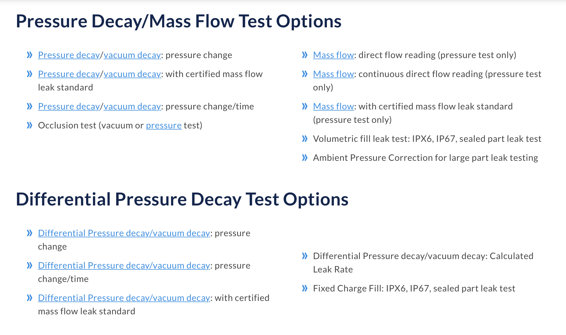Open Differential Pressure decay link for pressure change/time
The image size is (566, 335).
[124, 265]
